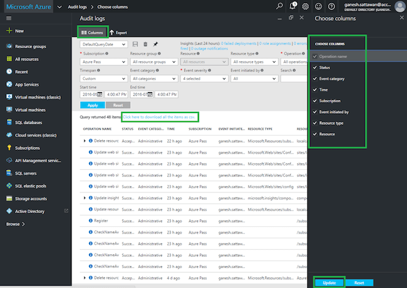Open the Timespan dropdown set to Custom
This screenshot has height=288, width=407.
click(x=103, y=79)
